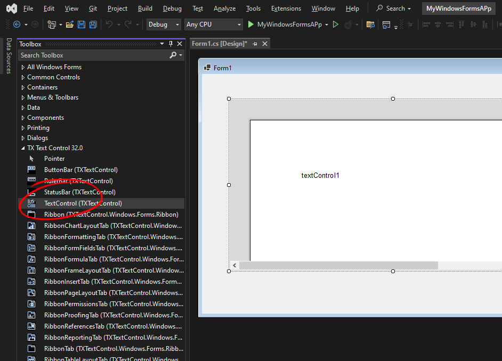This screenshot has height=361, width=502.
Task: Select the RibbonChartLayoutTab toolbox item
Action: (101, 226)
